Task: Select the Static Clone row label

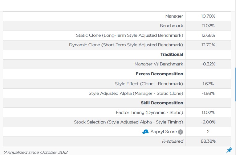Action: pos(129,35)
